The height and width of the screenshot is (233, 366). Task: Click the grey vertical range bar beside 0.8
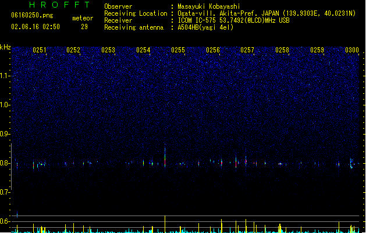tap(12, 167)
